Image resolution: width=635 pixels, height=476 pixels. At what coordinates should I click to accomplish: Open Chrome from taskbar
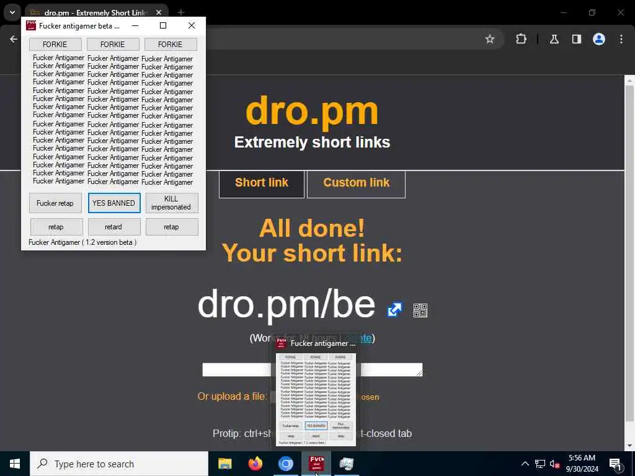coord(285,464)
